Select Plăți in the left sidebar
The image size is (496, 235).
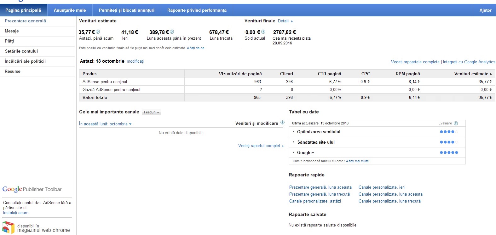9,41
